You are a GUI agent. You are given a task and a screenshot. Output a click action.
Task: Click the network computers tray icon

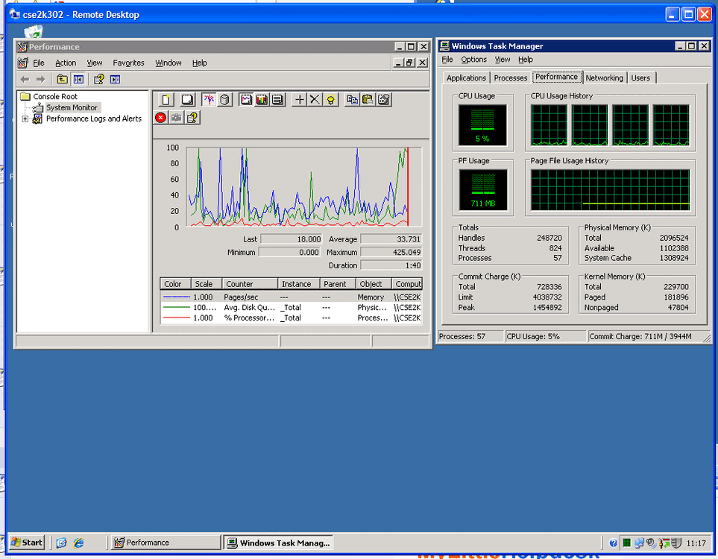pyautogui.click(x=639, y=543)
